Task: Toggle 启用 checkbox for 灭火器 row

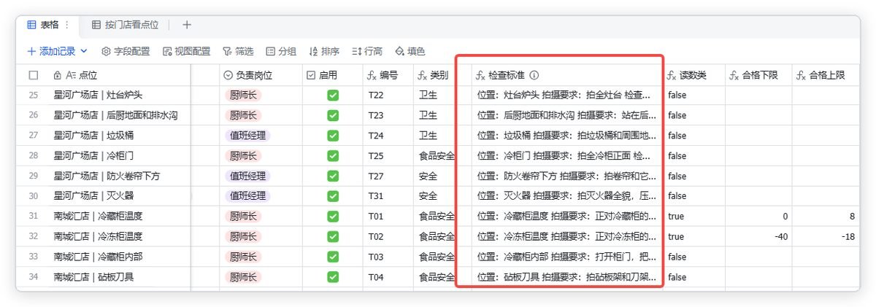Action: pos(333,195)
